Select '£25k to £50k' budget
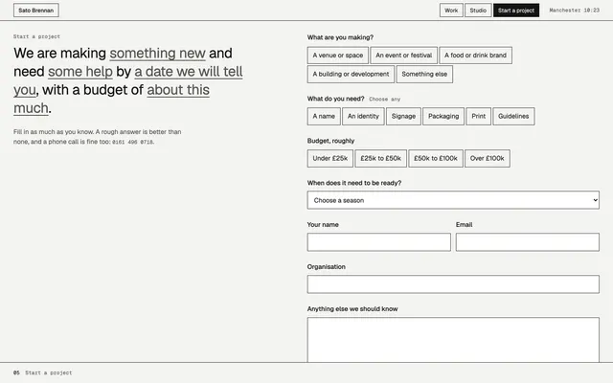Image resolution: width=613 pixels, height=383 pixels. tap(381, 159)
